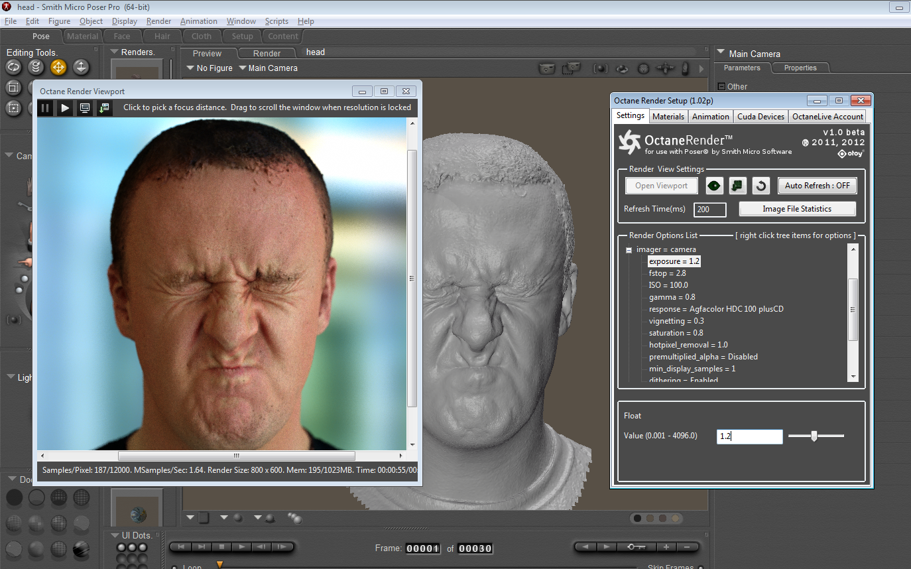Click the green eye icon in Render View Settings
Viewport: 911px width, 569px height.
[713, 186]
